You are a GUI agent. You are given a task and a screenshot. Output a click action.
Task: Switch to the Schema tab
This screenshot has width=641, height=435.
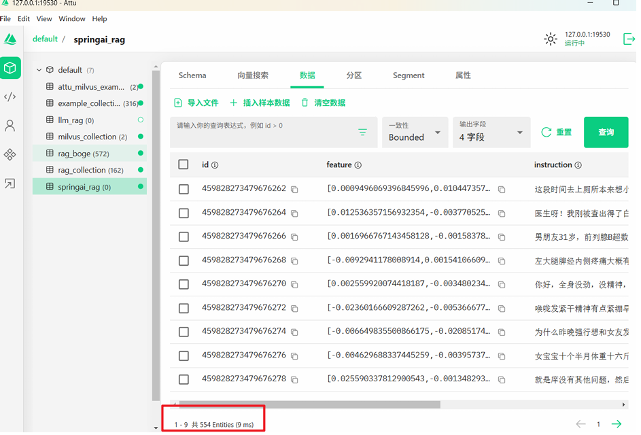(192, 75)
